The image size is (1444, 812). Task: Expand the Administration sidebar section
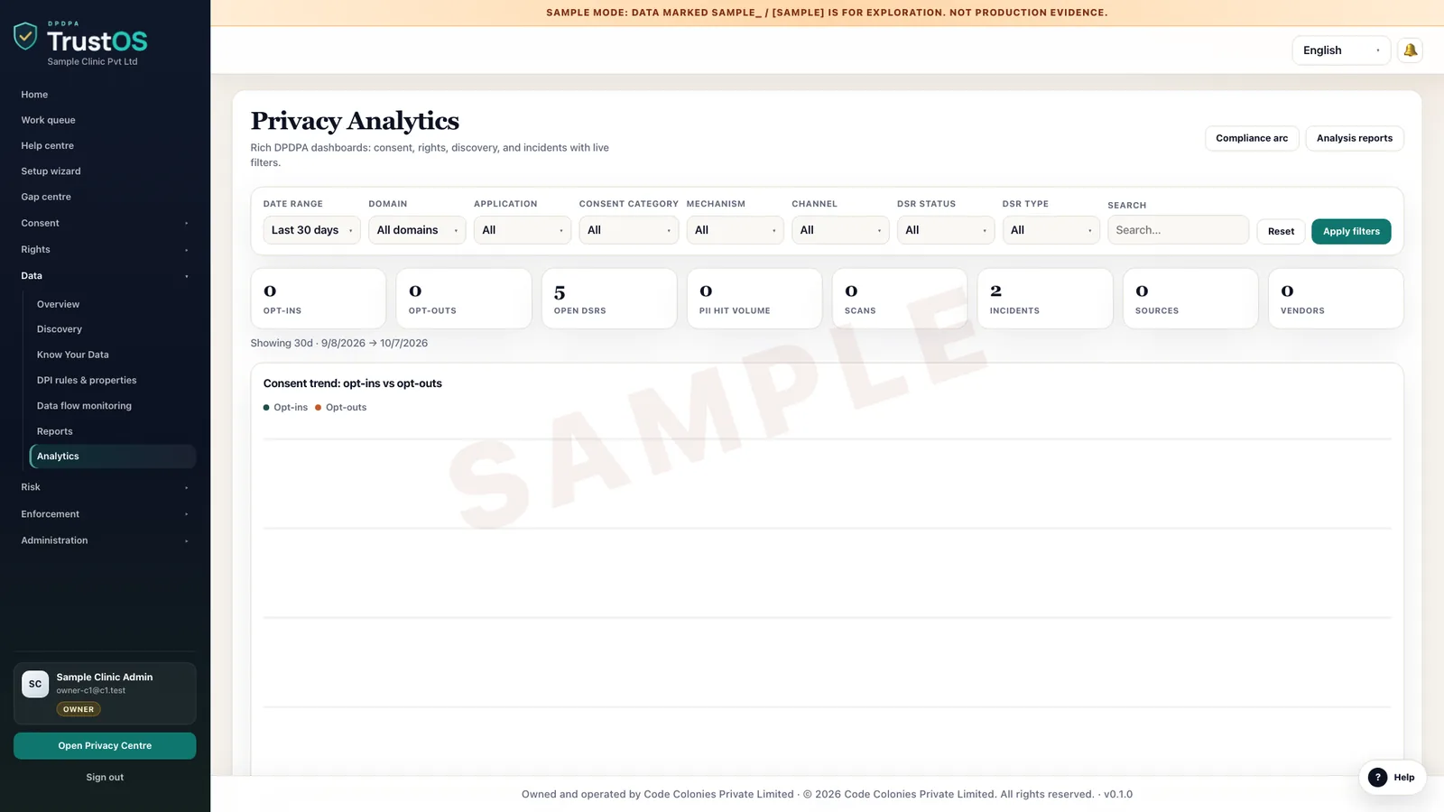click(105, 540)
